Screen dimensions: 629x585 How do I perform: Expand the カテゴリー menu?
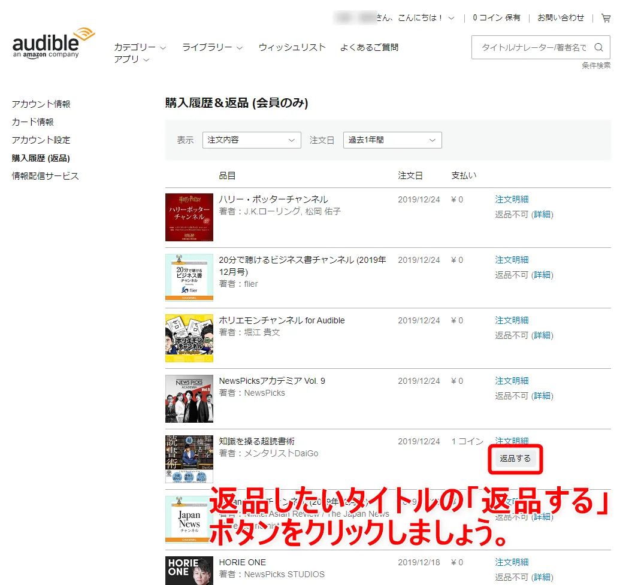coord(140,47)
